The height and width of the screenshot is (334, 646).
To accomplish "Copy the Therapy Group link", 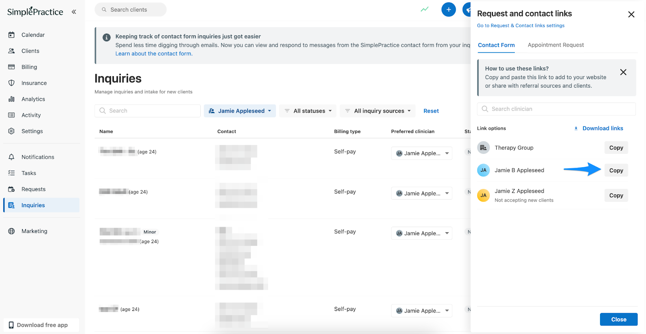I will pos(616,148).
